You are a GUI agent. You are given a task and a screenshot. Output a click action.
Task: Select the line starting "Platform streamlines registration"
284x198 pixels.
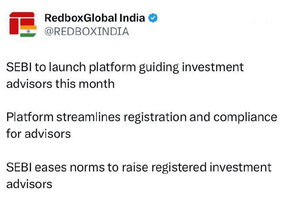click(x=141, y=117)
